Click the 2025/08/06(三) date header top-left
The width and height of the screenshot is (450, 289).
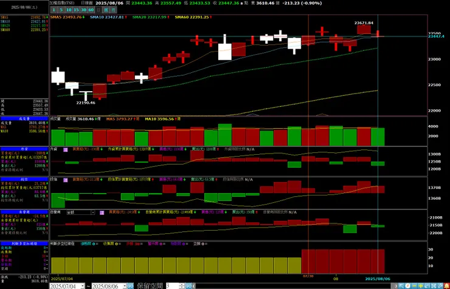tap(24, 7)
